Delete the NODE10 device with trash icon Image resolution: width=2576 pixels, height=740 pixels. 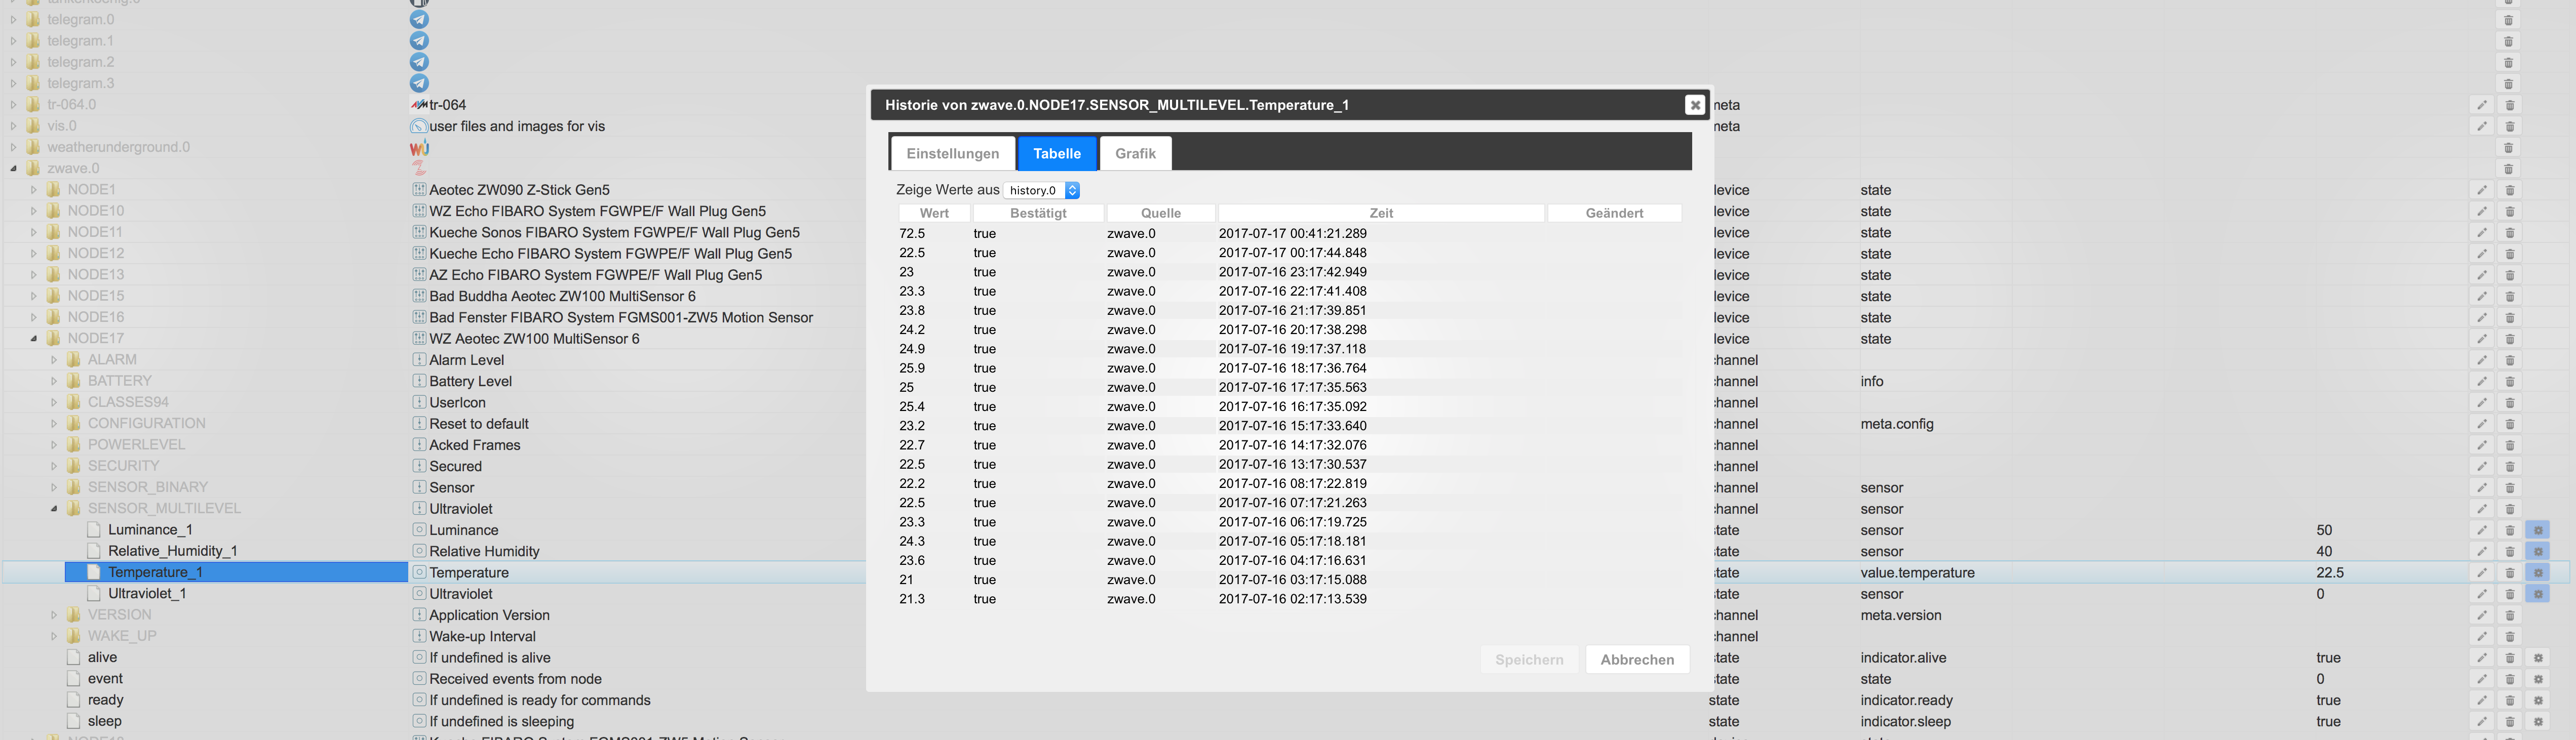pyautogui.click(x=2509, y=211)
